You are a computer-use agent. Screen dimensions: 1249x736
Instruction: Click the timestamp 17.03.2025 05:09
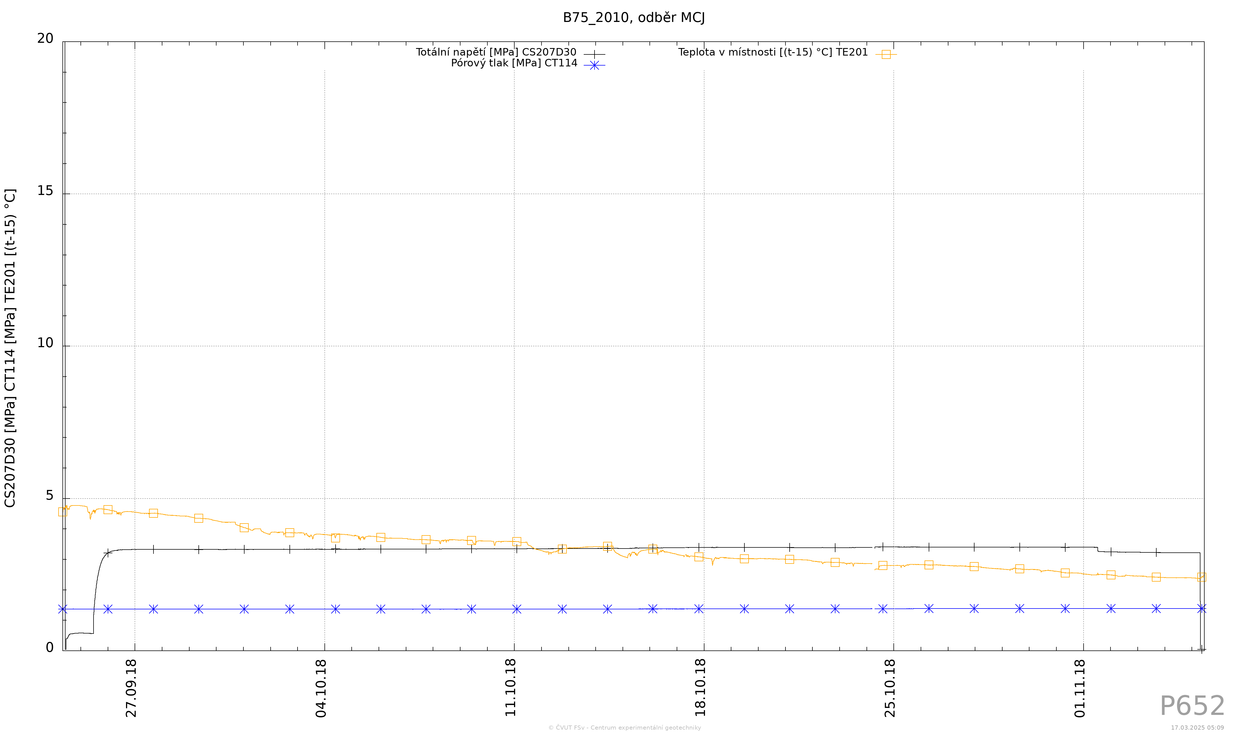[1197, 728]
